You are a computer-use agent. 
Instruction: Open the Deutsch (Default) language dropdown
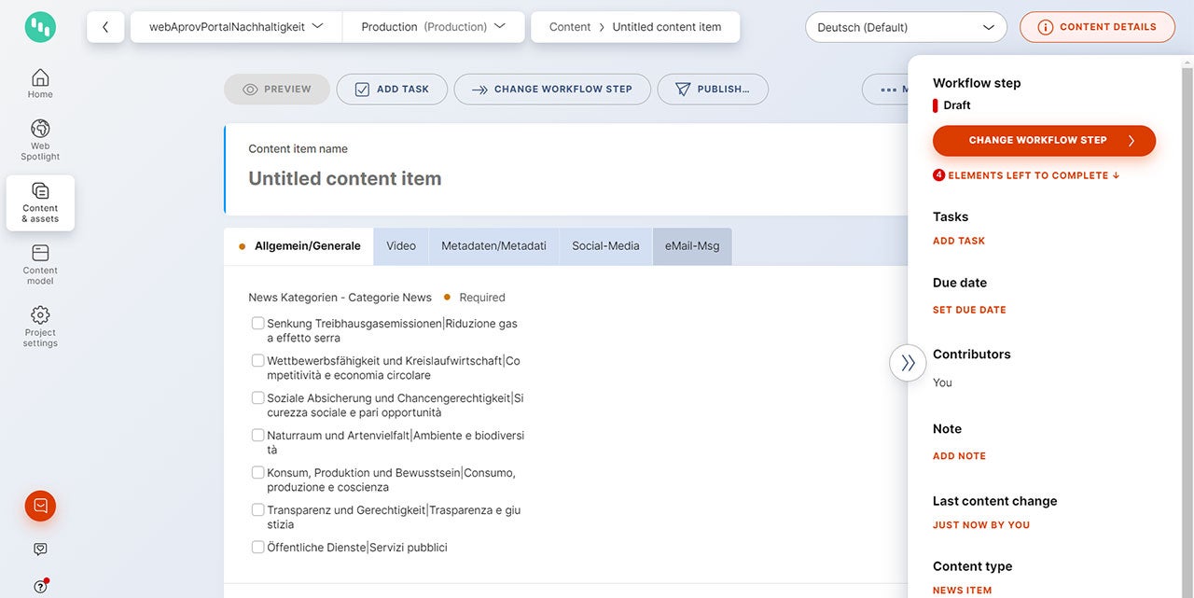[x=905, y=27]
